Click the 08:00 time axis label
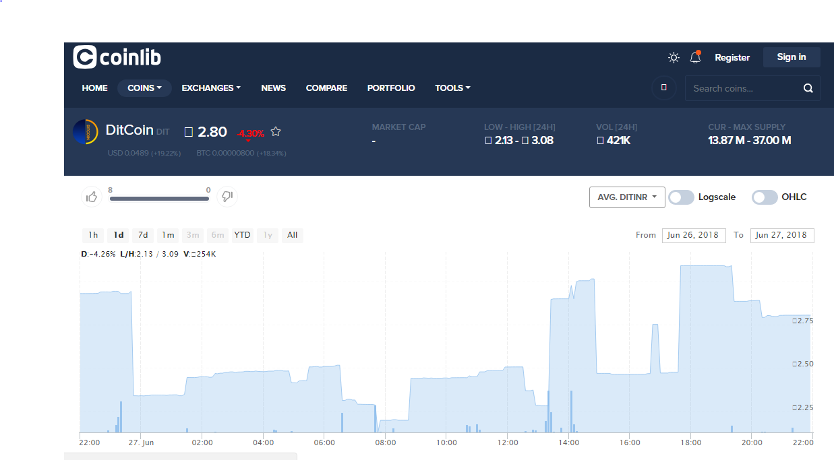 pyautogui.click(x=386, y=442)
